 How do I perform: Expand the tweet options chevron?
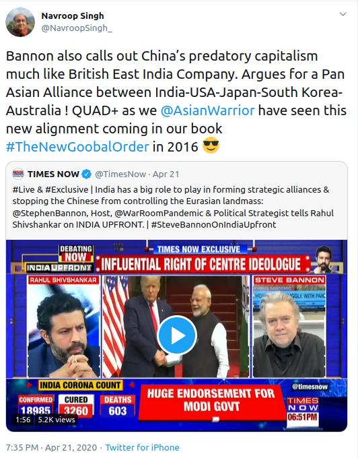pos(343,14)
